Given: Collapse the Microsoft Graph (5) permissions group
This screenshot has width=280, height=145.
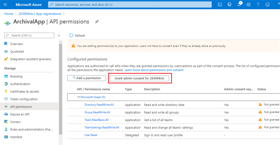Looking at the screenshot, I should (x=78, y=97).
